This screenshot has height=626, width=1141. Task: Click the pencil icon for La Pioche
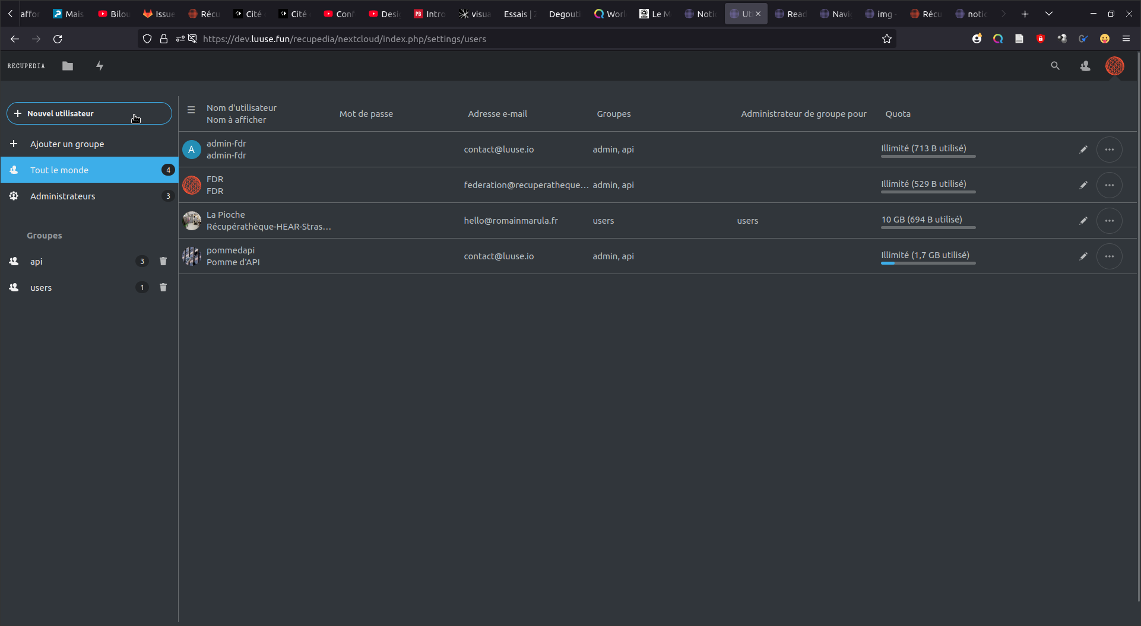pos(1083,221)
